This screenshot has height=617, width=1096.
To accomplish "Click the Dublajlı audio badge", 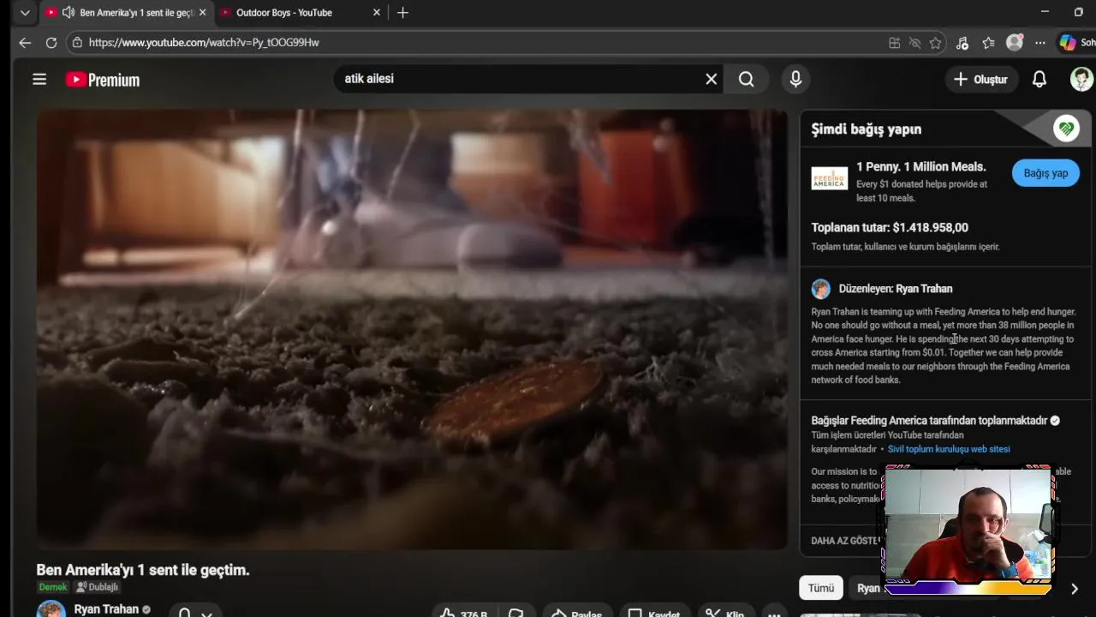I will point(97,587).
